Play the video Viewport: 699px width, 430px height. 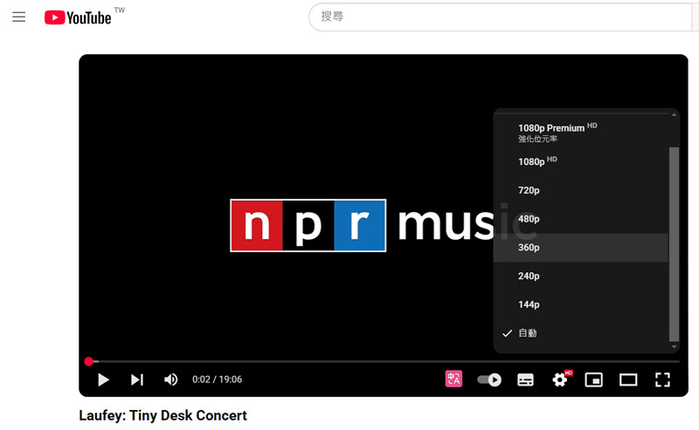click(x=103, y=379)
